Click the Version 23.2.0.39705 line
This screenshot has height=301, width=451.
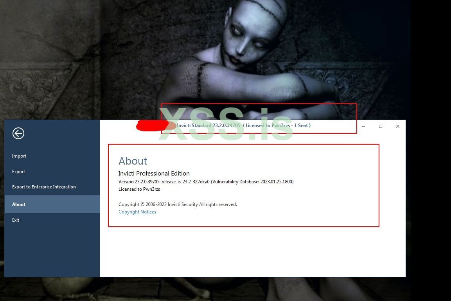[206, 182]
